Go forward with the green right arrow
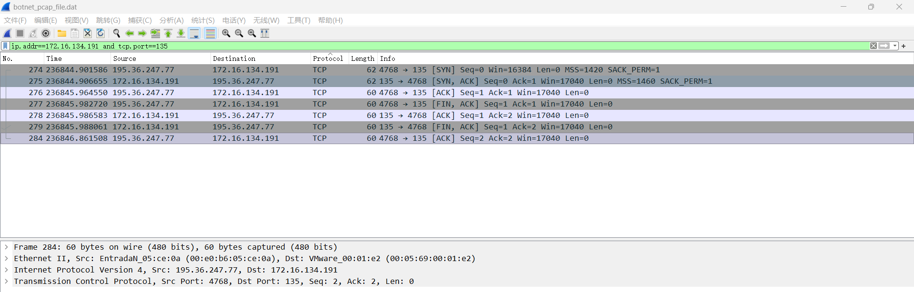This screenshot has height=292, width=914. tap(142, 33)
